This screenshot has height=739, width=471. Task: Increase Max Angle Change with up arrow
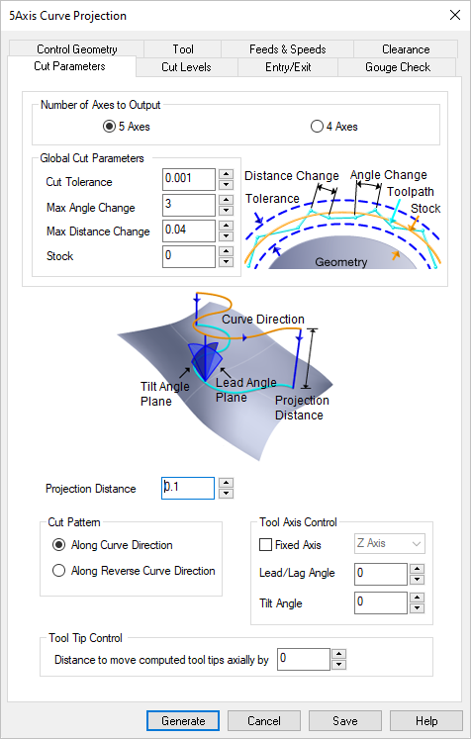(227, 200)
